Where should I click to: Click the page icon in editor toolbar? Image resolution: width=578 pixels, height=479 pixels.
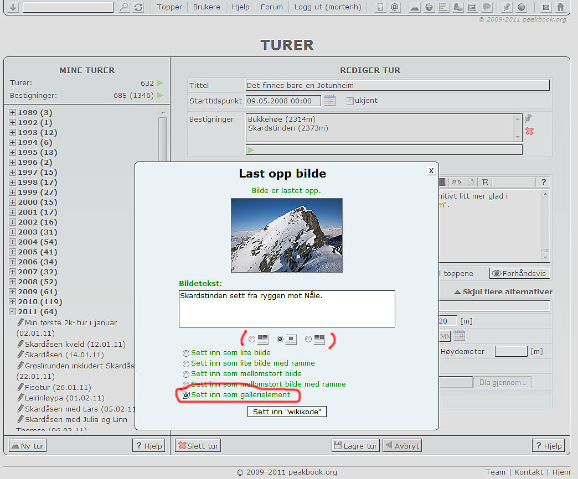(471, 182)
